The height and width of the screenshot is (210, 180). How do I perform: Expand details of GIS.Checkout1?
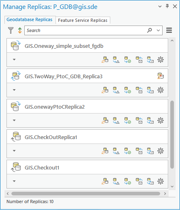[x=14, y=181]
